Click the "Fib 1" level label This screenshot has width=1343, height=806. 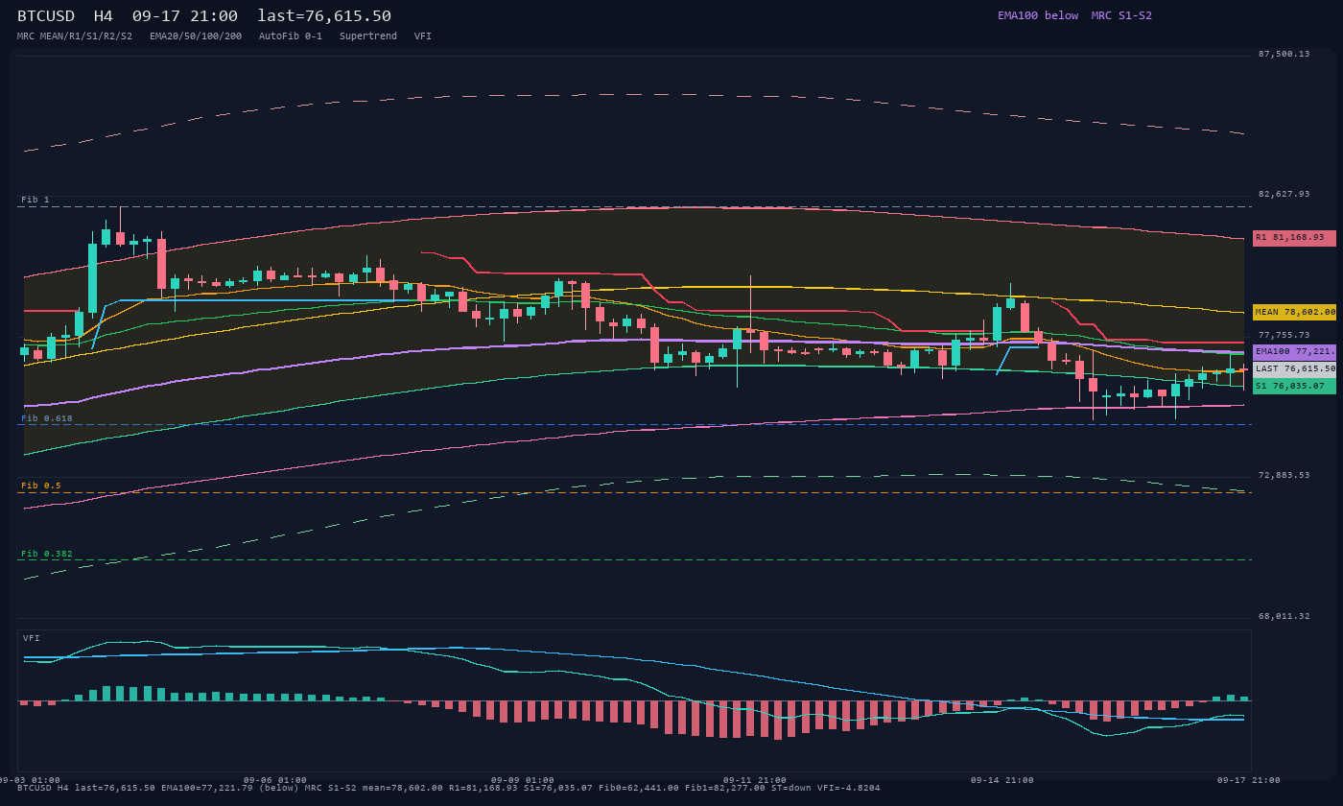click(35, 200)
